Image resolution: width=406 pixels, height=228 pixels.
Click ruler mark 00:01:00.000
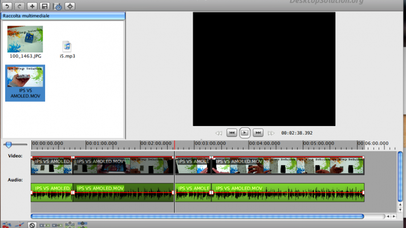tap(101, 143)
